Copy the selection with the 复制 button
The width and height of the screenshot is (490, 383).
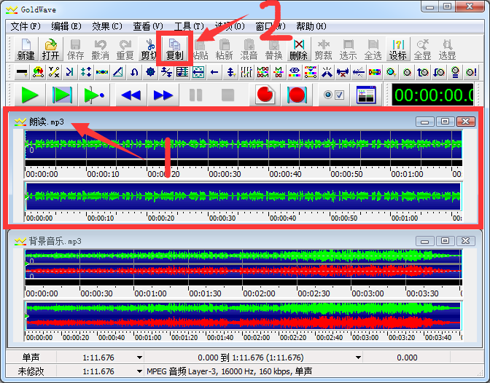point(174,49)
